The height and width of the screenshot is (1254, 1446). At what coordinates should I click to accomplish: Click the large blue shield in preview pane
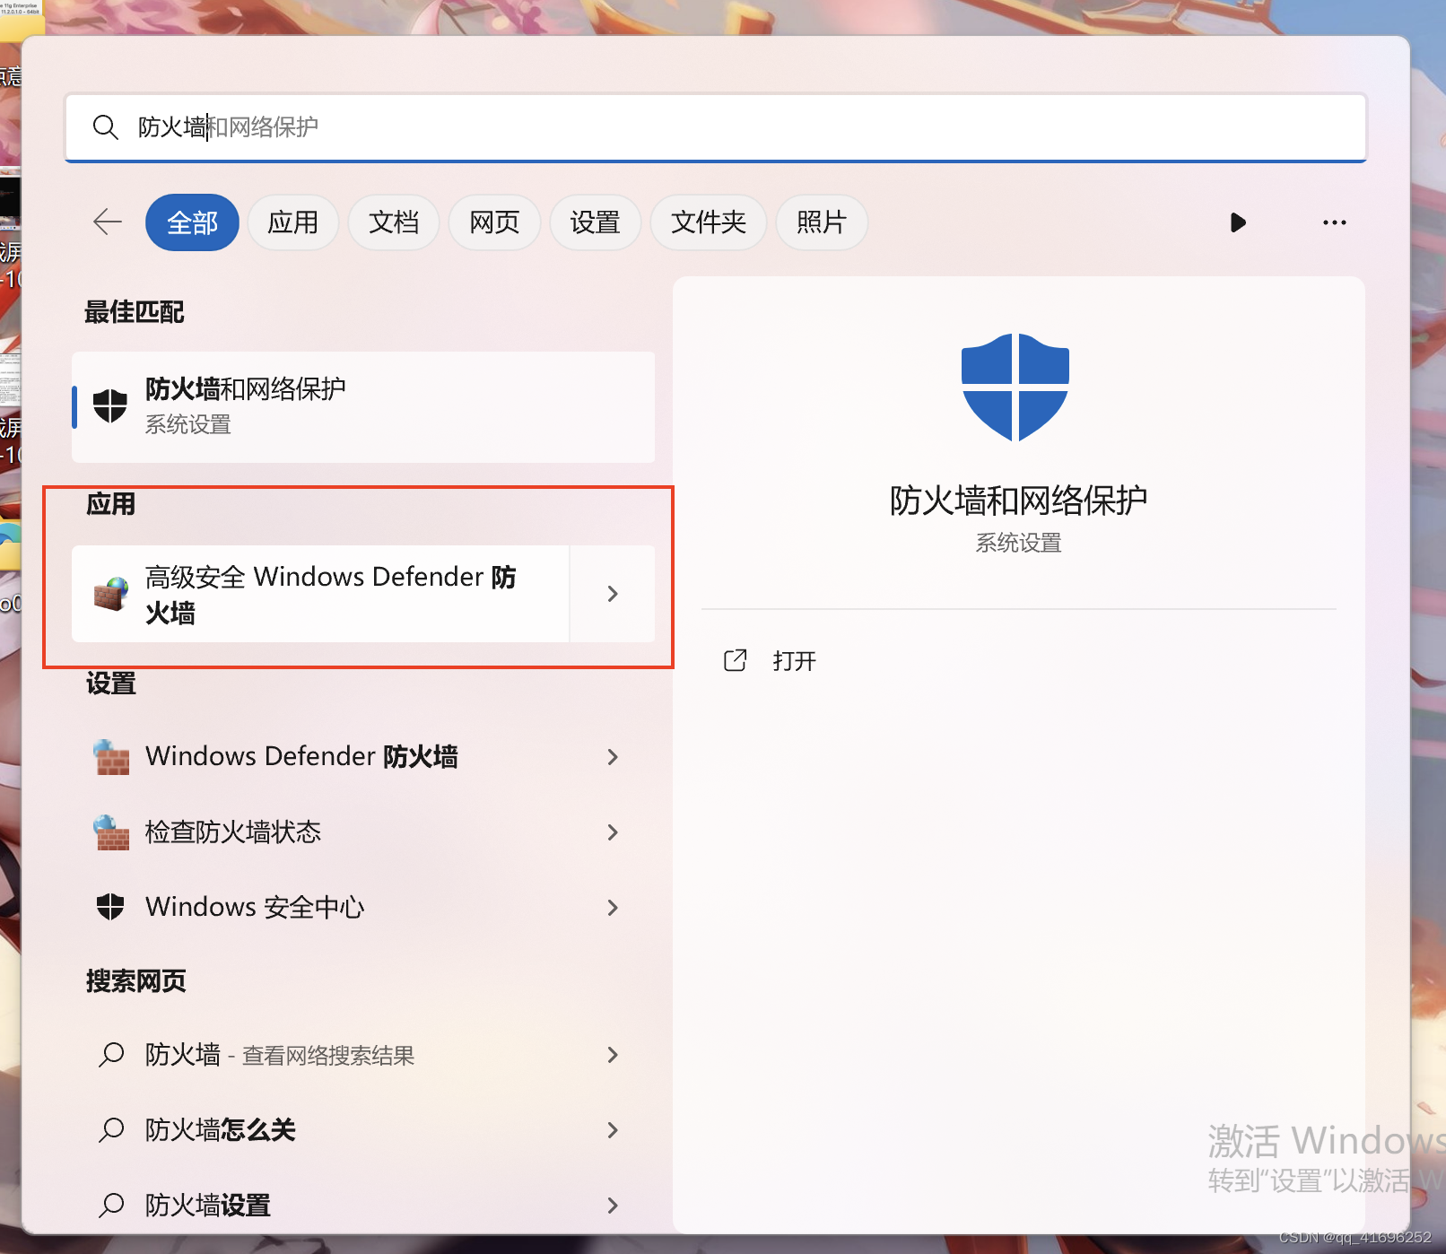coord(1015,388)
